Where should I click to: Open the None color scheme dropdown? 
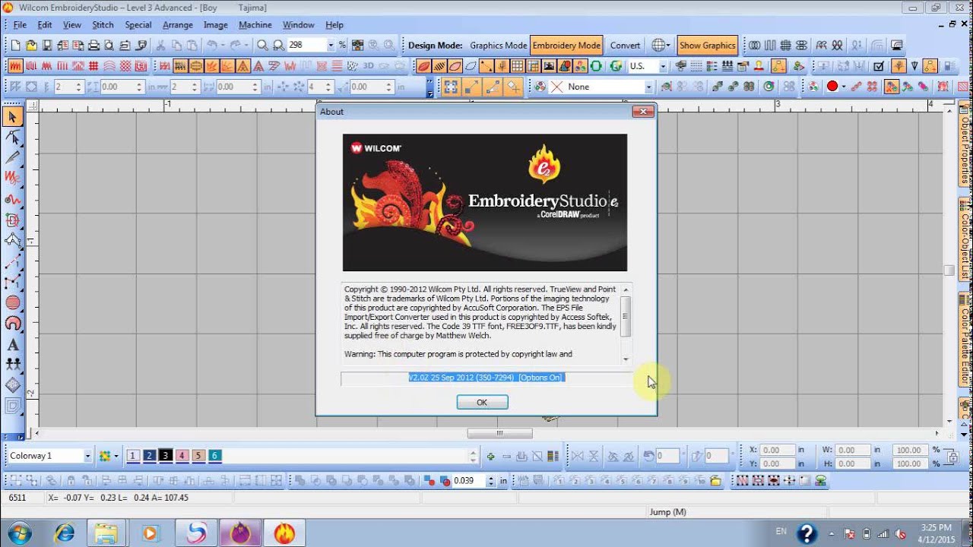pos(648,87)
